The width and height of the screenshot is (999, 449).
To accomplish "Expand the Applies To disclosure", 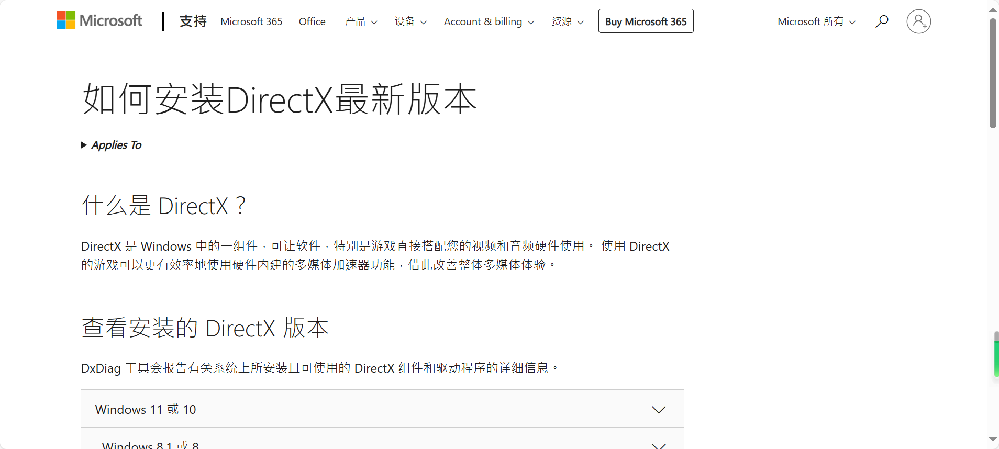I will coord(111,145).
